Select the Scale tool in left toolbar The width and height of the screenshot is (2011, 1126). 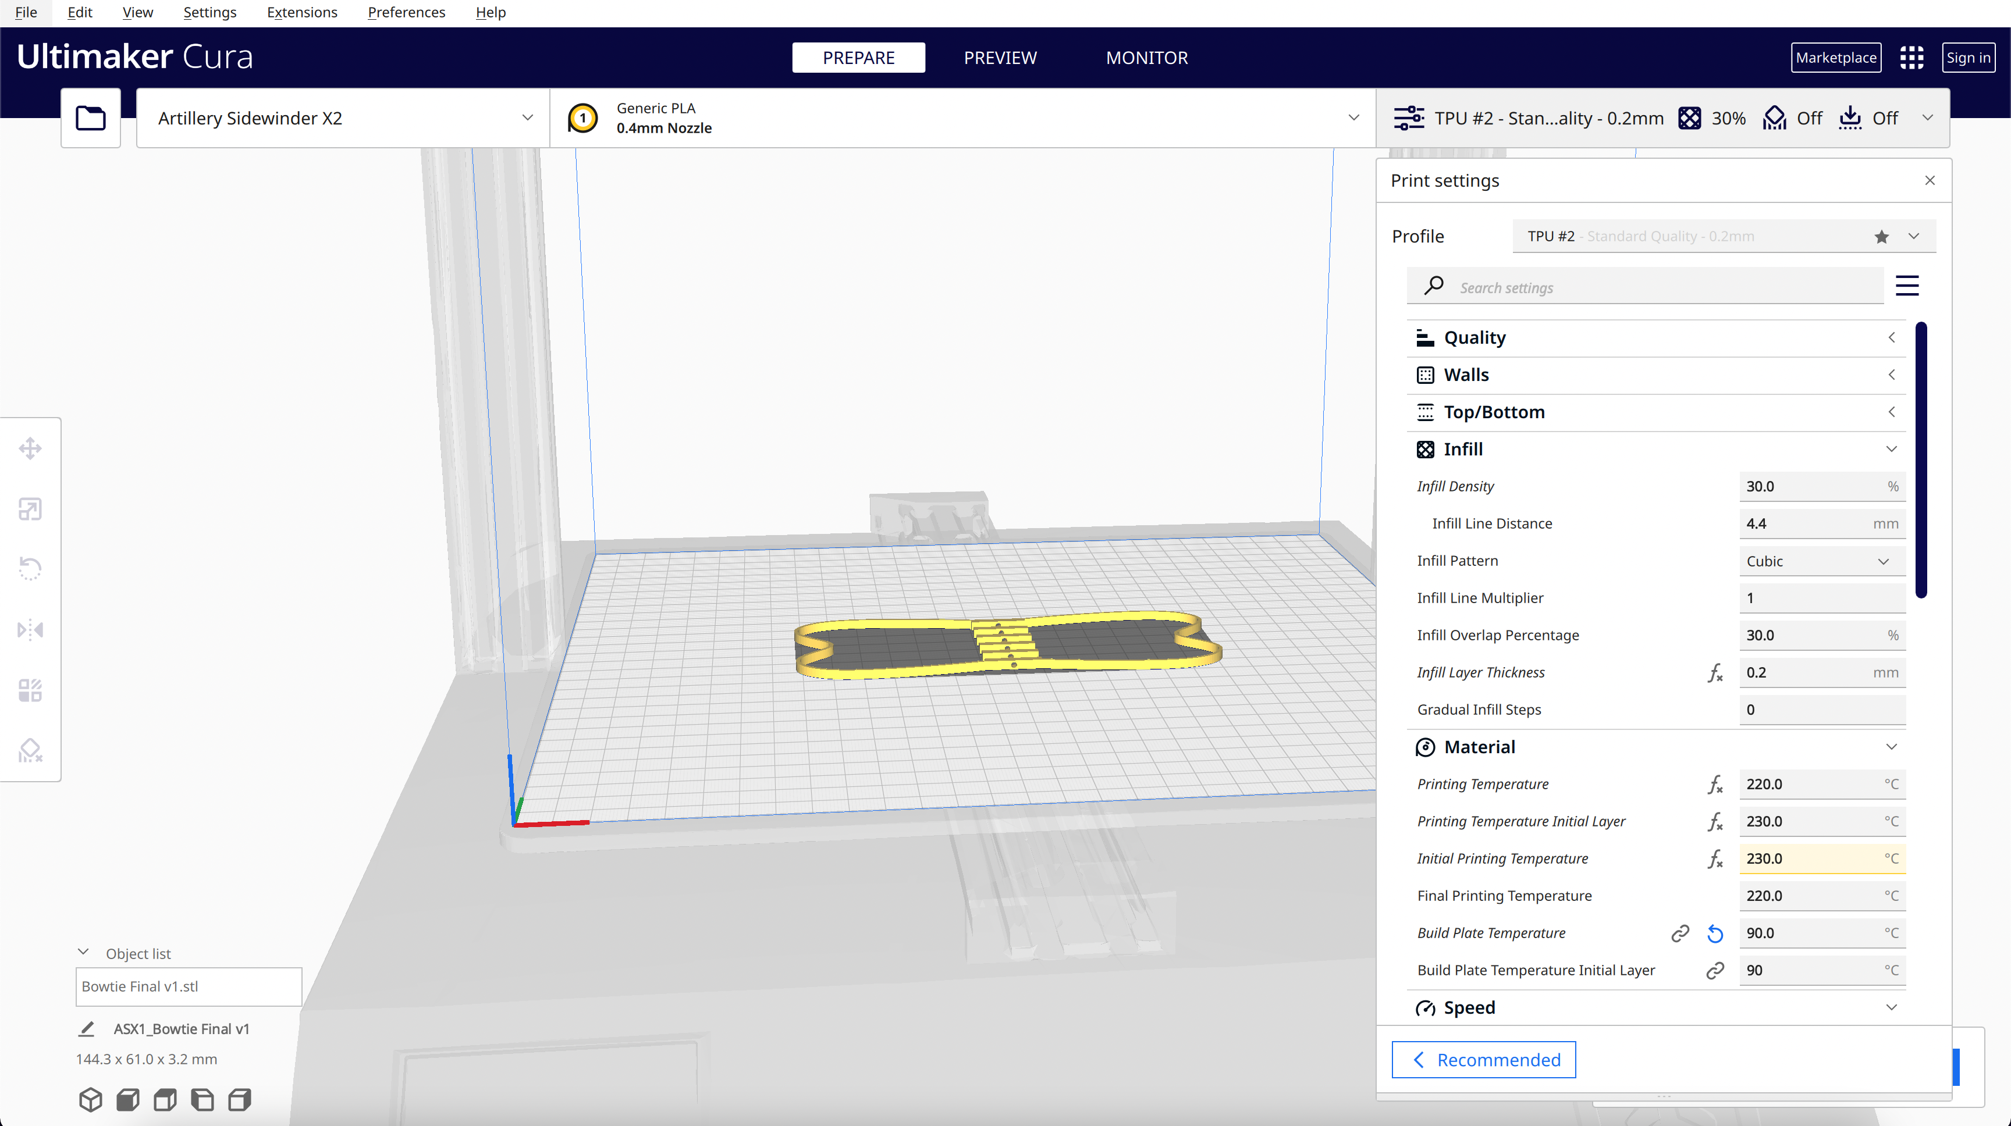(x=30, y=509)
